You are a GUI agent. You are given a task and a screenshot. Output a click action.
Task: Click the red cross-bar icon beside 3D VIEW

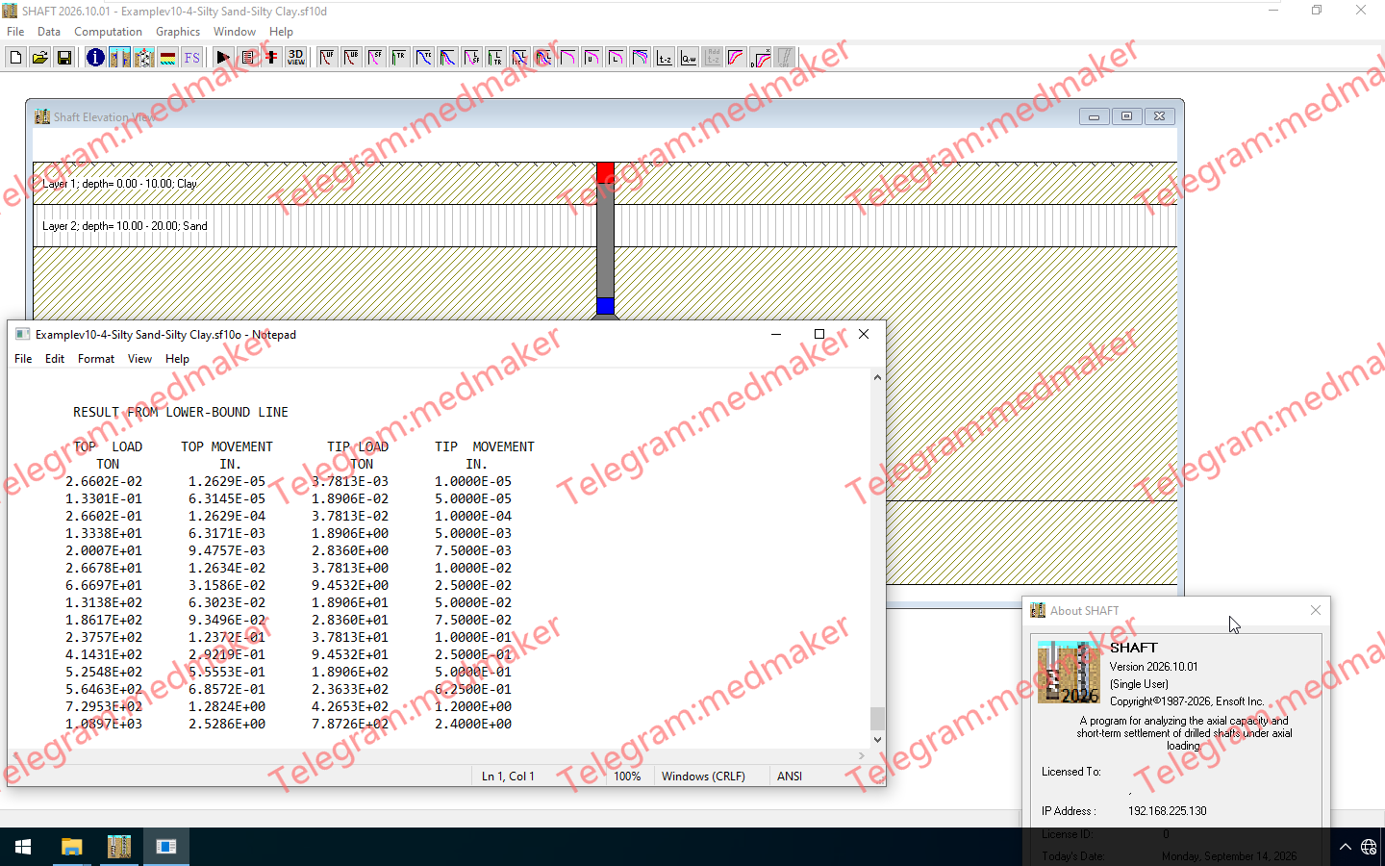click(271, 58)
